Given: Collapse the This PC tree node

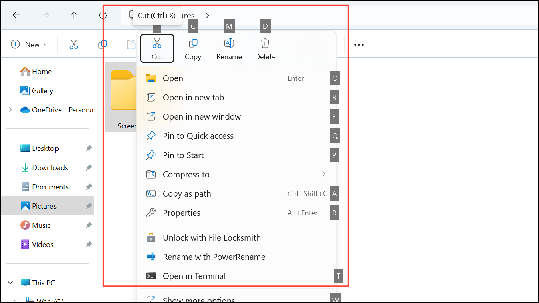Looking at the screenshot, I should point(10,283).
